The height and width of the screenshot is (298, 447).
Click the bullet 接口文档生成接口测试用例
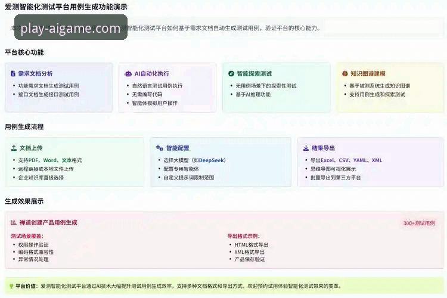[48, 94]
